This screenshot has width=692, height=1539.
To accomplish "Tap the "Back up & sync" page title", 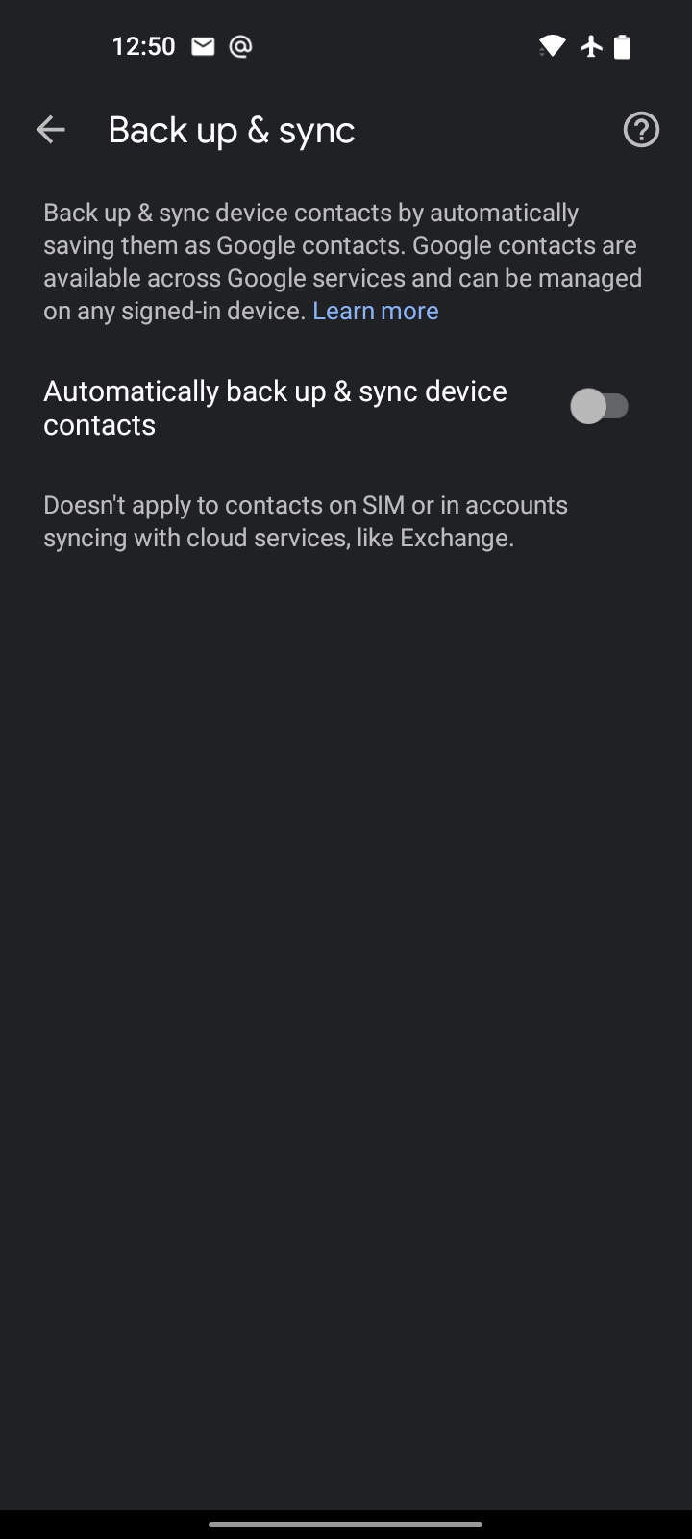I will pyautogui.click(x=232, y=130).
